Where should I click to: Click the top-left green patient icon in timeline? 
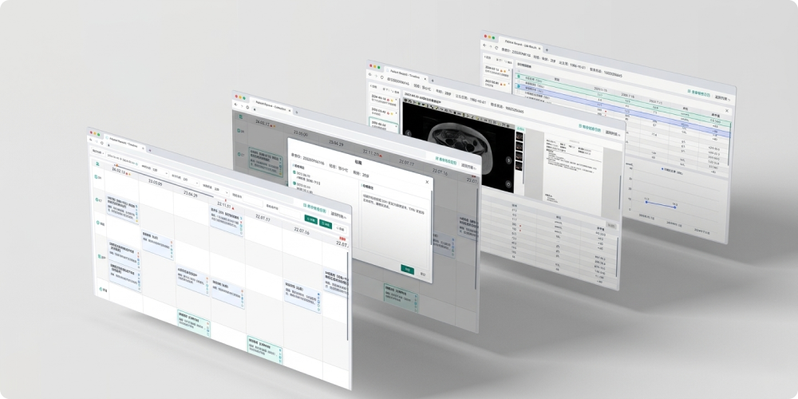[97, 165]
